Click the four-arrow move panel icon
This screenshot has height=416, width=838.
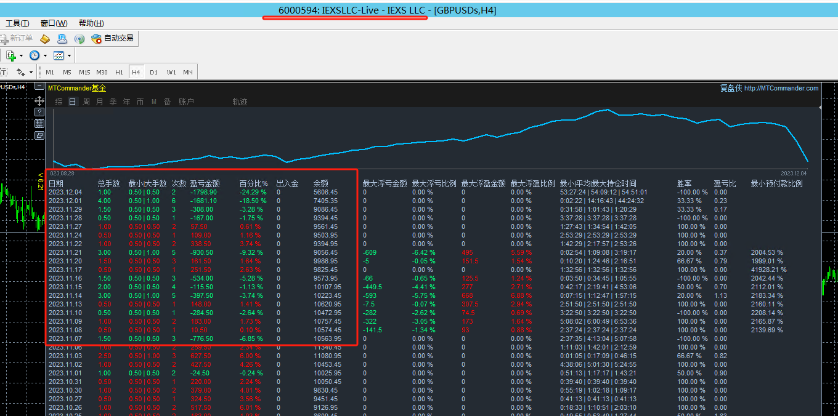point(39,100)
